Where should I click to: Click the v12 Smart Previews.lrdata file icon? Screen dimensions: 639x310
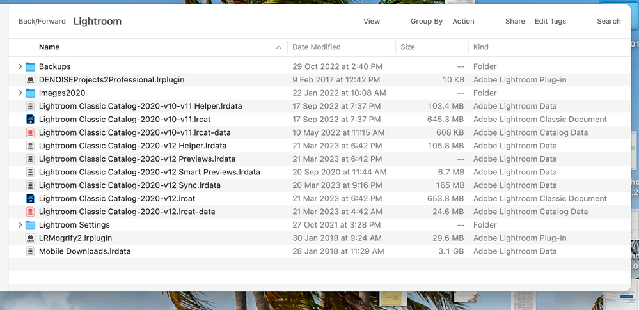click(x=30, y=172)
